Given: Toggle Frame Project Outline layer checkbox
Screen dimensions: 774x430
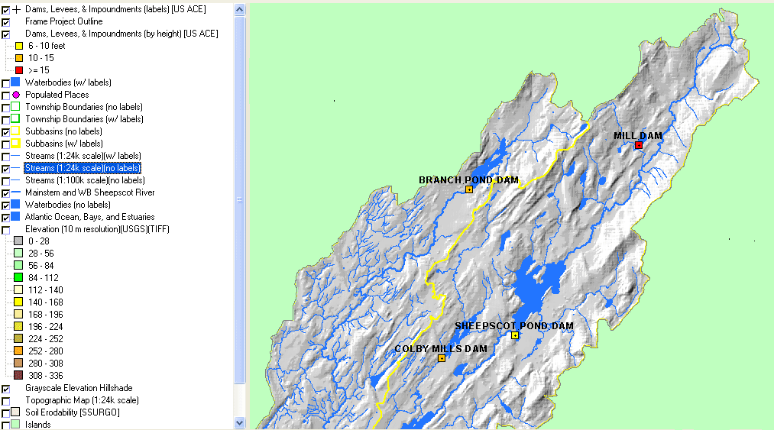Looking at the screenshot, I should [6, 22].
